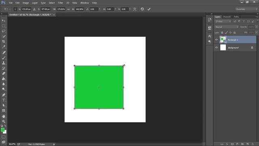
Task: Open the Image menu
Action: [x=25, y=3]
